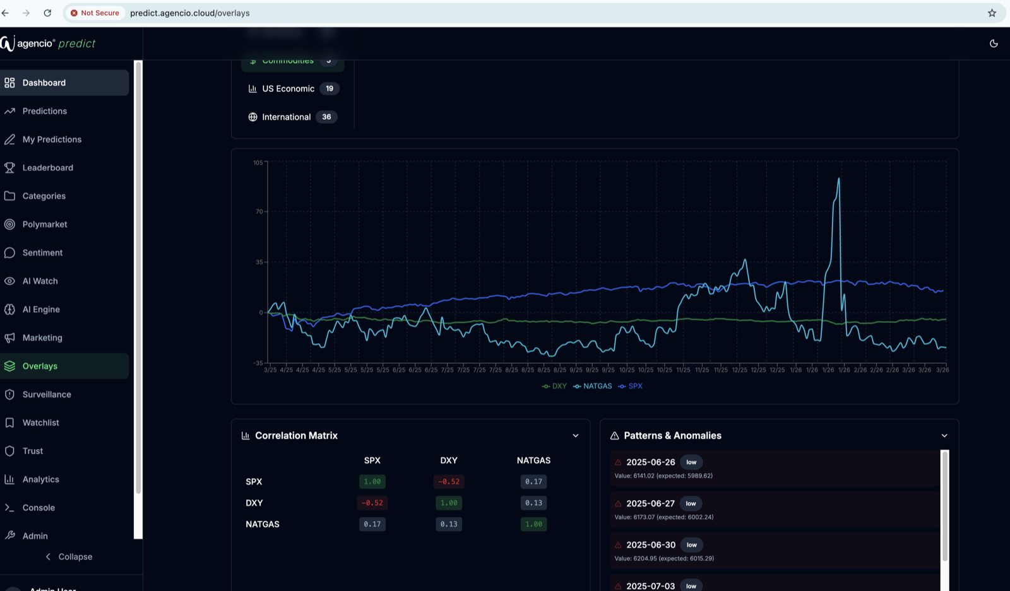
Task: Open the Sentiment menu item
Action: pyautogui.click(x=64, y=253)
